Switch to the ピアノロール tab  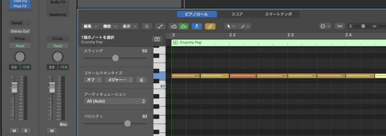tap(197, 14)
